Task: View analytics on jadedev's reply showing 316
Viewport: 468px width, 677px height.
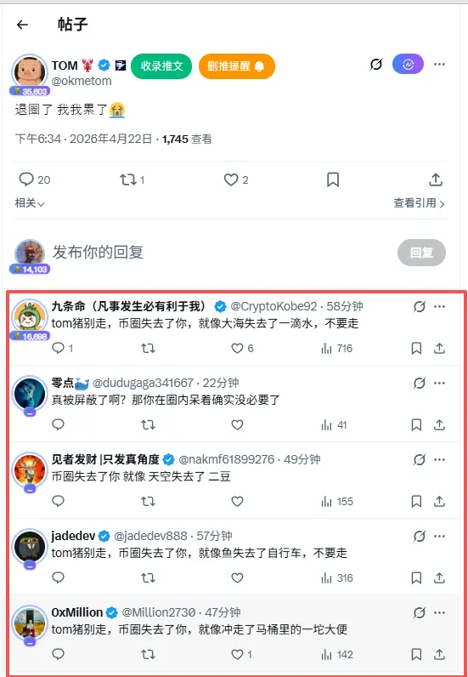Action: pyautogui.click(x=337, y=578)
